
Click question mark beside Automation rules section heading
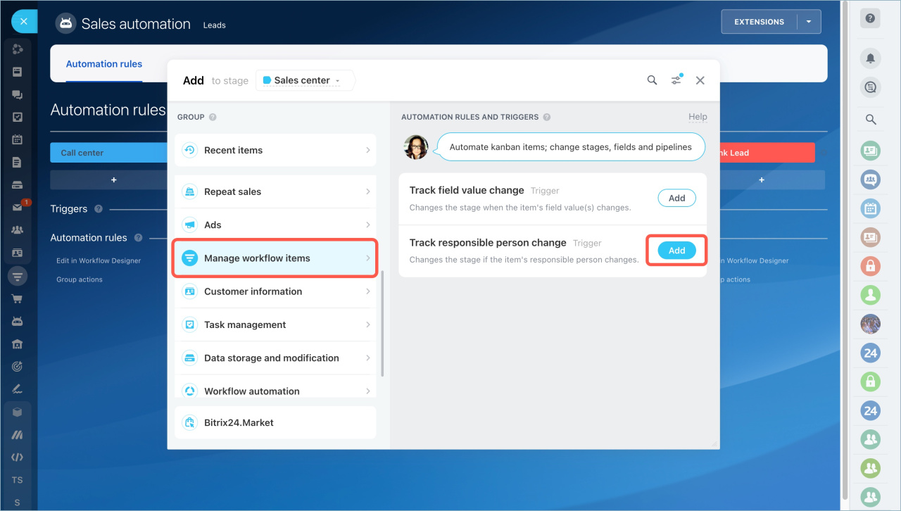[138, 238]
